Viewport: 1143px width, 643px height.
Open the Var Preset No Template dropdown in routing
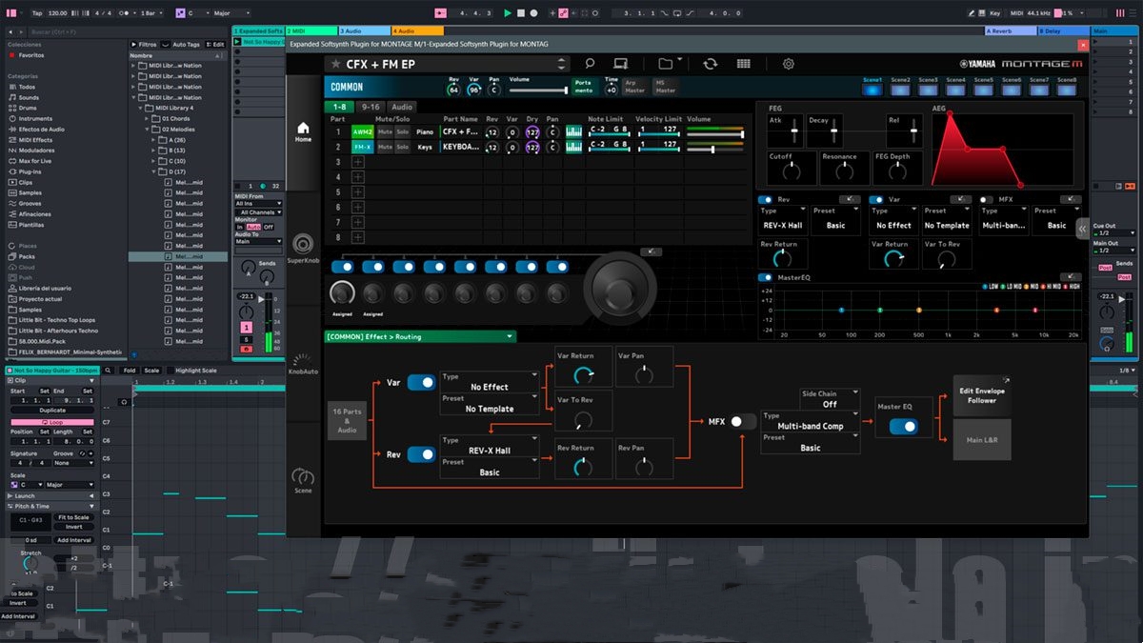(490, 404)
